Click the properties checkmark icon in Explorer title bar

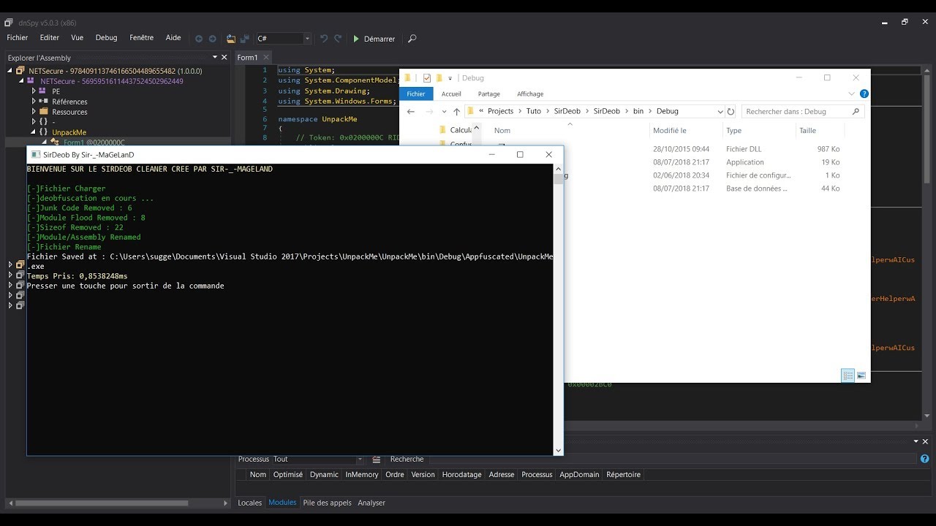tap(427, 78)
